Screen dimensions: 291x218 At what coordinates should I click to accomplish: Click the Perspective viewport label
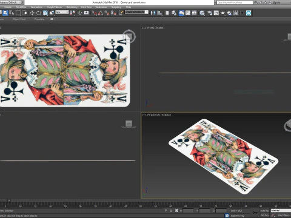point(153,115)
